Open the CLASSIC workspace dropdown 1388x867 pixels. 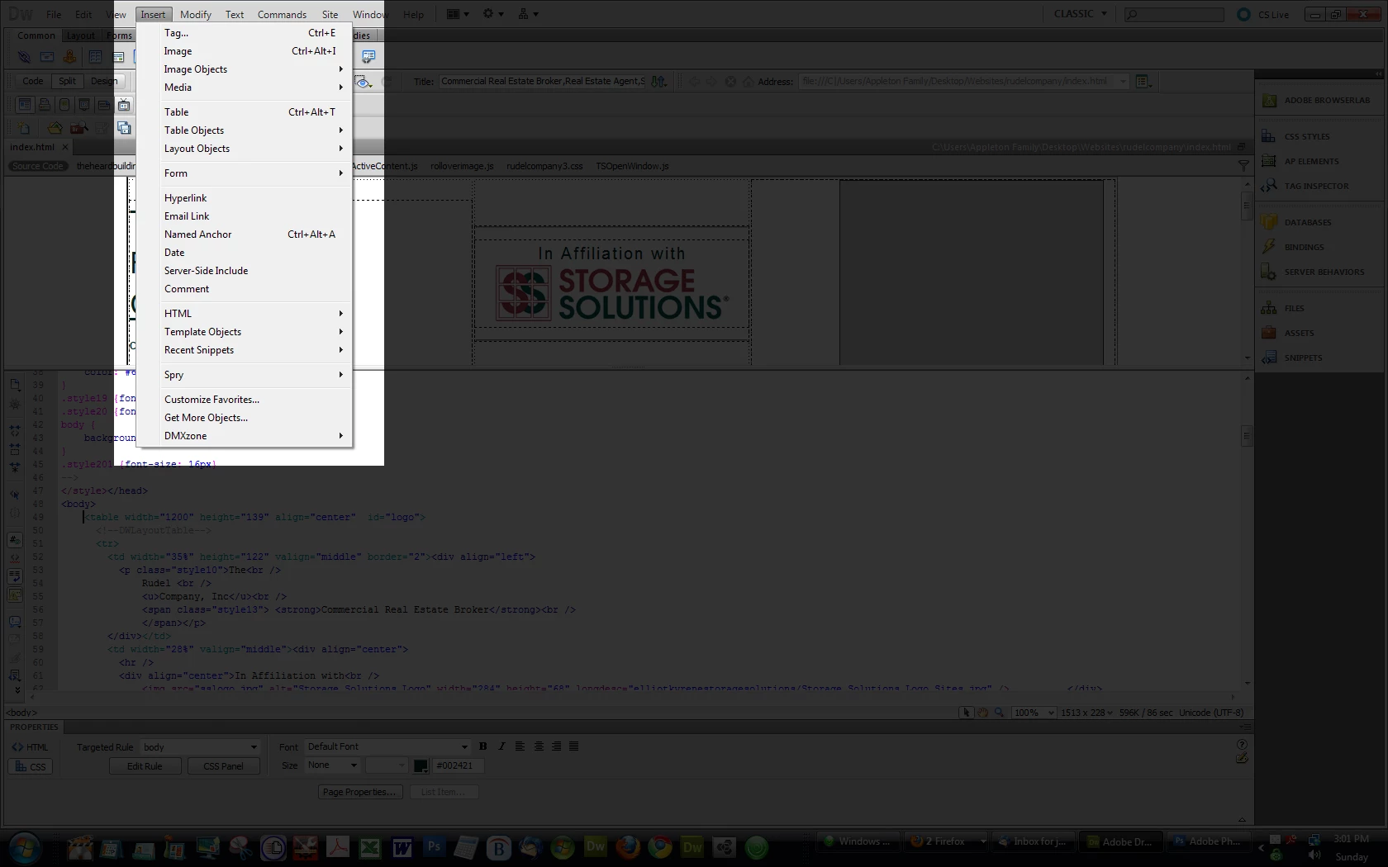[x=1080, y=14]
